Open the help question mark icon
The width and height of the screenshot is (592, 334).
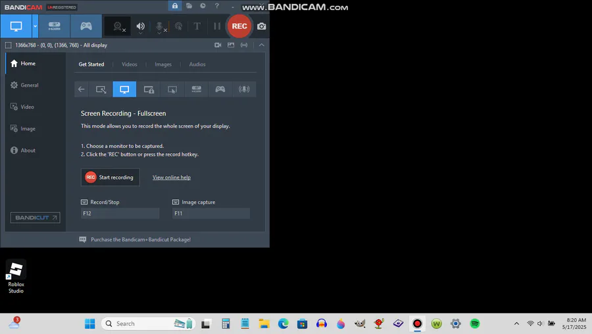coord(216,6)
